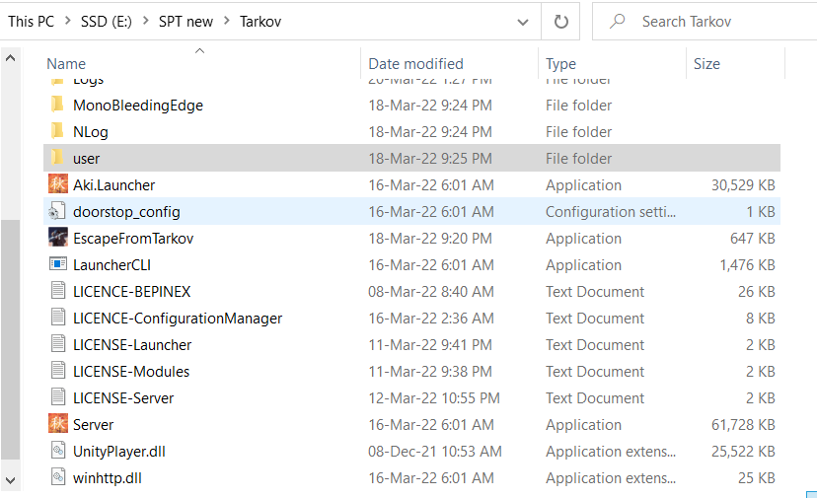Select the LICENCE-ConfigurationManager file name
Viewport: 817px width, 498px height.
pyautogui.click(x=178, y=318)
